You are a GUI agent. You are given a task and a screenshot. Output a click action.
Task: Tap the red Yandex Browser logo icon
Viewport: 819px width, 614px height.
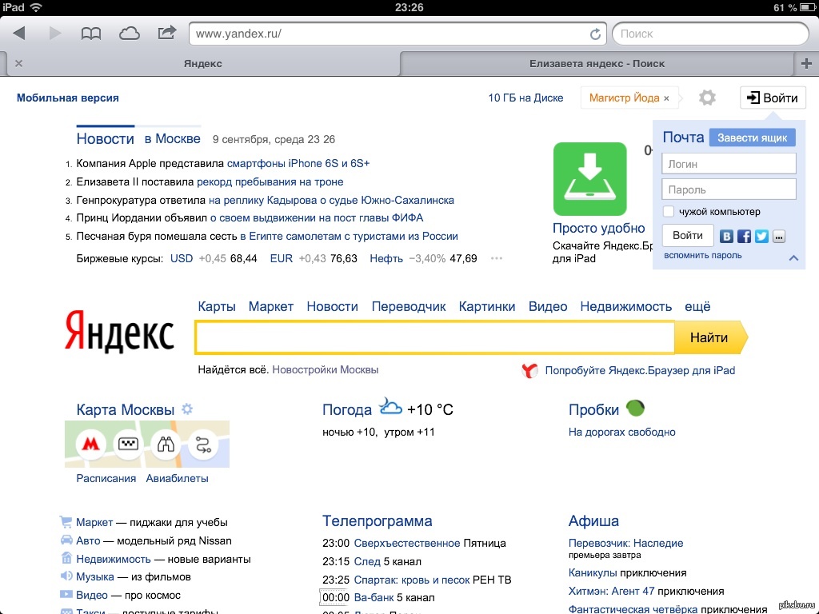point(529,370)
